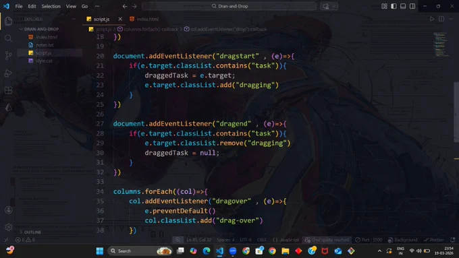
Task: Open the Selection menu
Action: tap(51, 6)
